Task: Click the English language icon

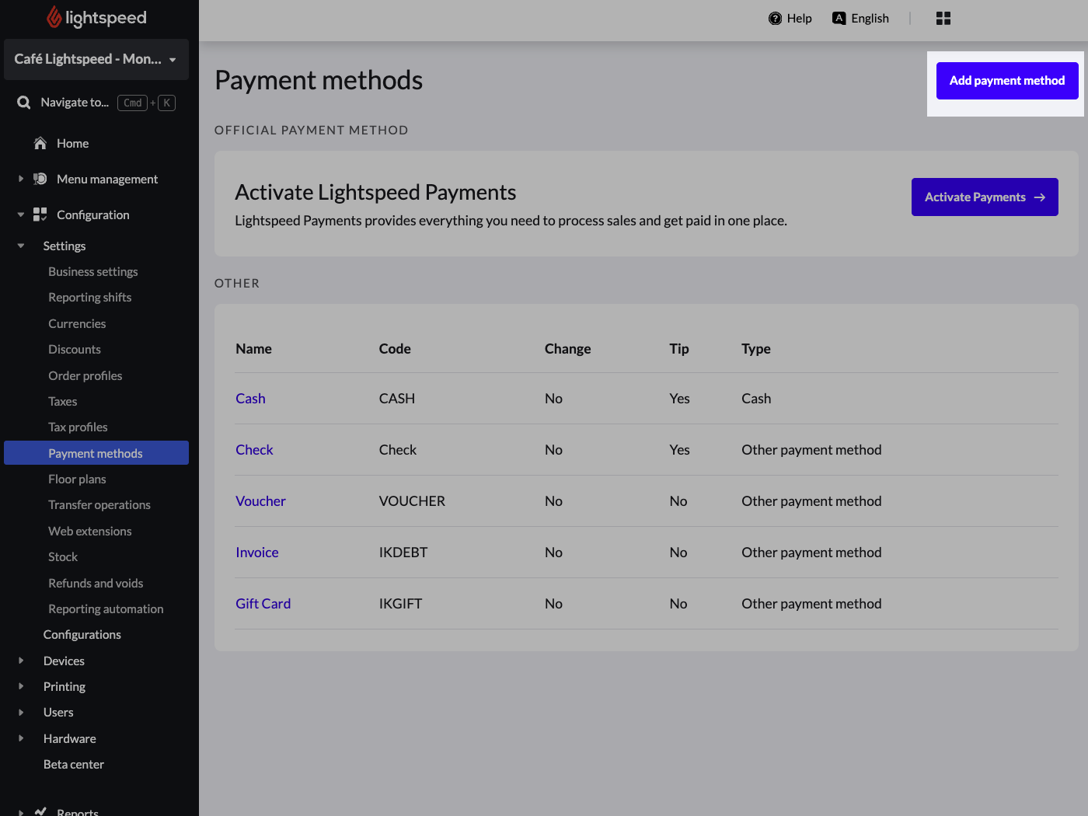Action: click(839, 19)
